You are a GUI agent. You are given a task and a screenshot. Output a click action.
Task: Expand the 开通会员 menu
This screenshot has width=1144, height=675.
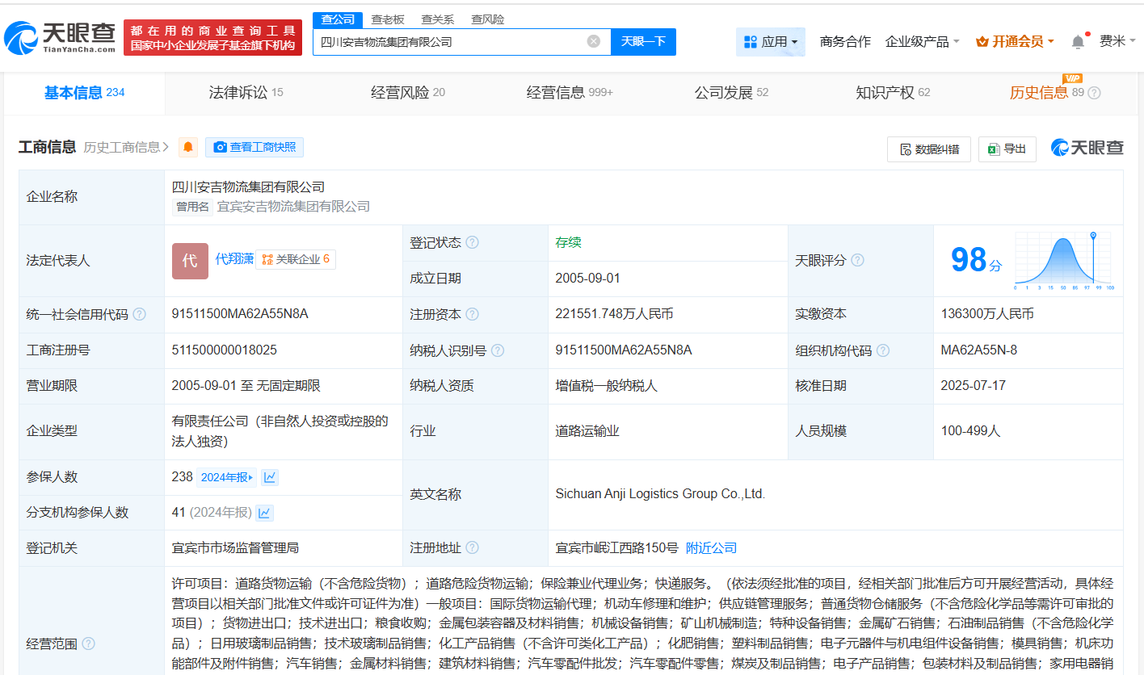tap(1015, 42)
